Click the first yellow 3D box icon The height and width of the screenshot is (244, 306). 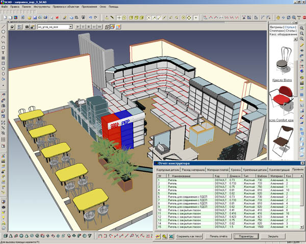(x=131, y=18)
